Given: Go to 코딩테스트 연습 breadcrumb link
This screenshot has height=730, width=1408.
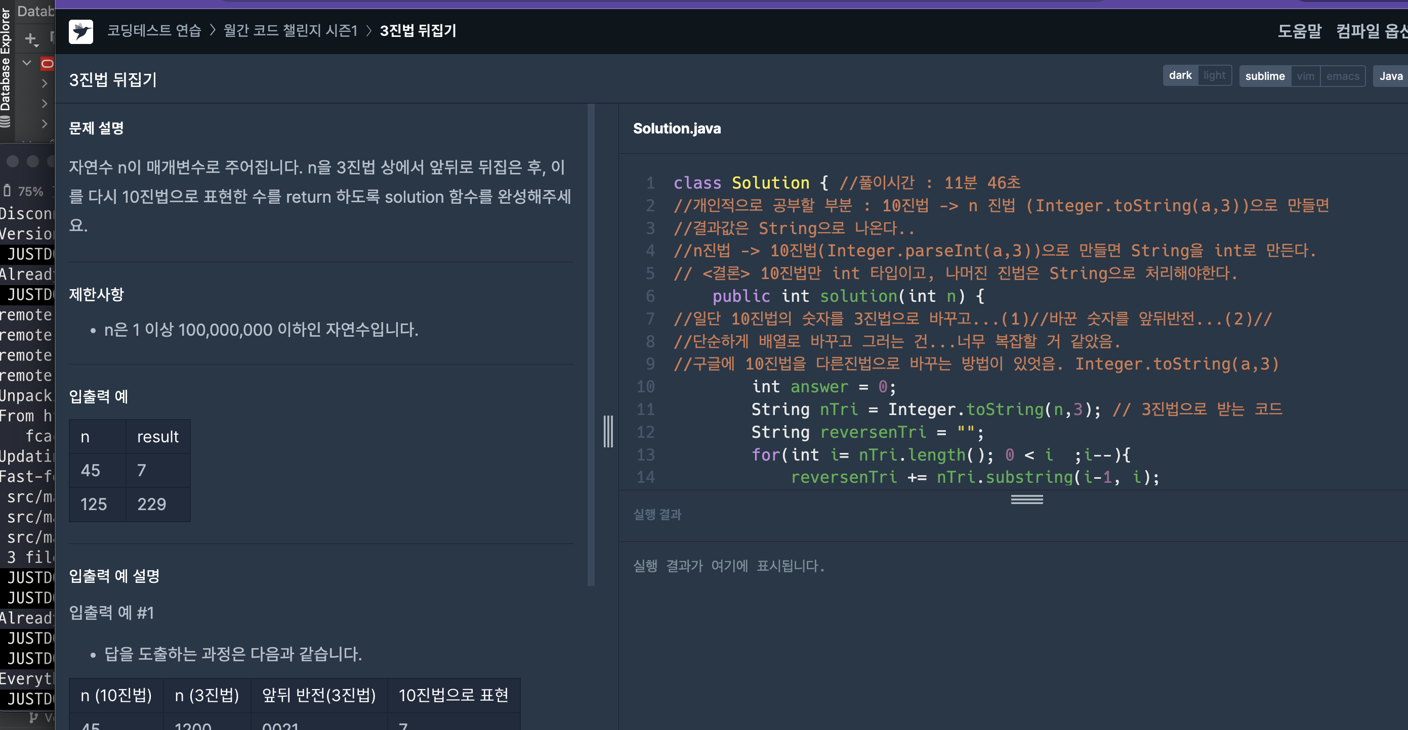Looking at the screenshot, I should click(x=154, y=31).
